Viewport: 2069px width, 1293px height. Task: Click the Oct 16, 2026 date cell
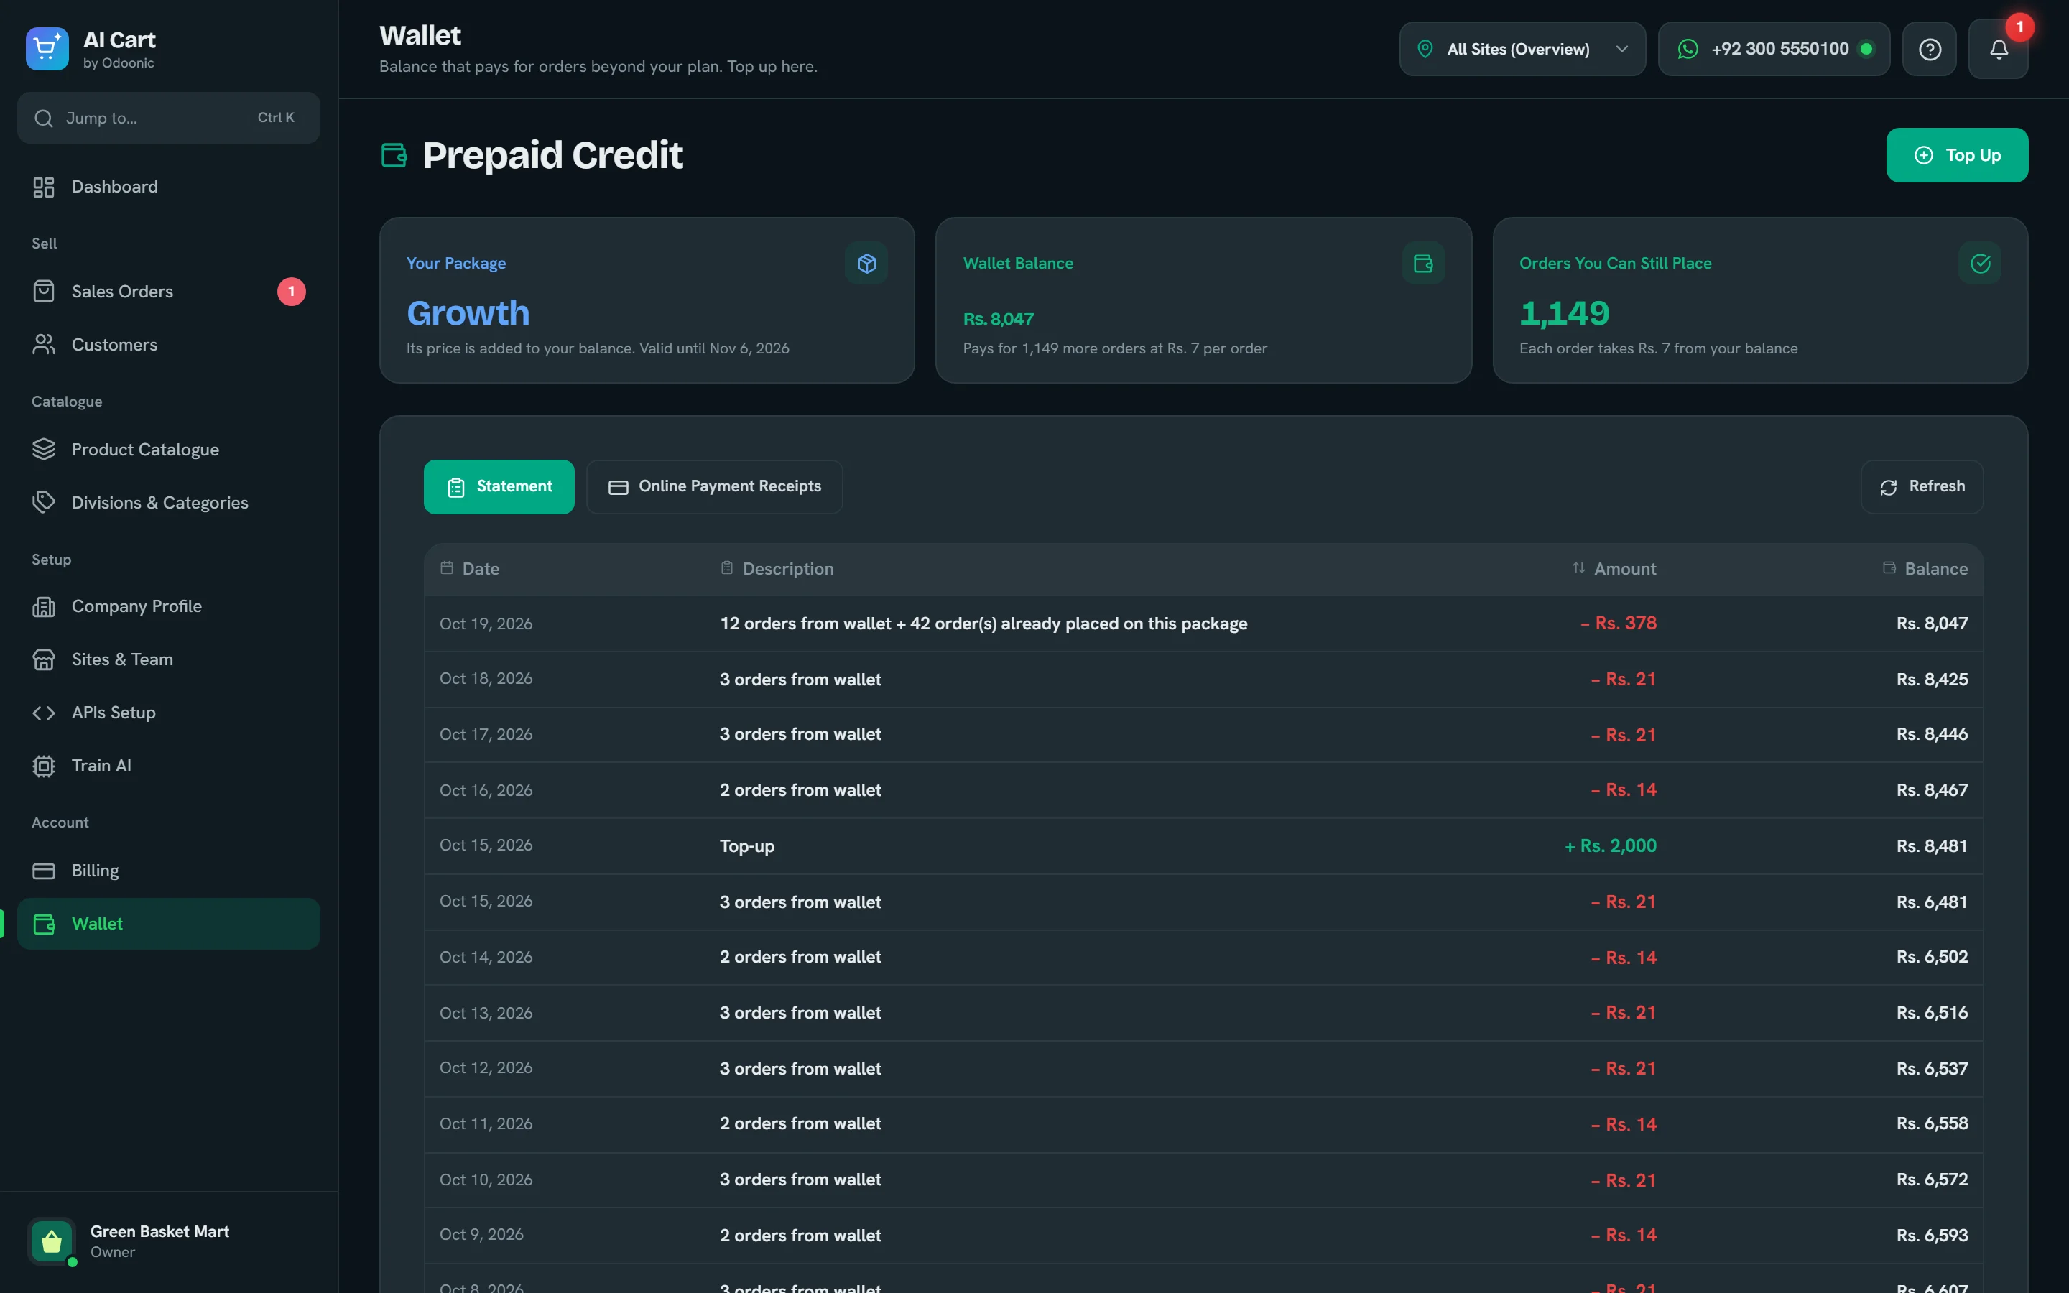tap(486, 790)
